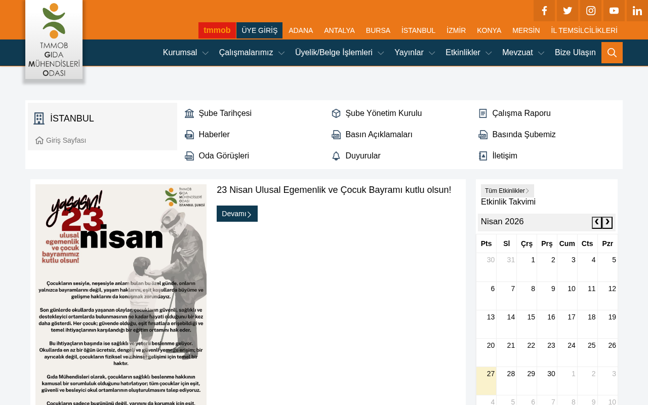Screen dimensions: 648x405
Task: Select the İSTANBUL branch in top bar
Action: [418, 30]
